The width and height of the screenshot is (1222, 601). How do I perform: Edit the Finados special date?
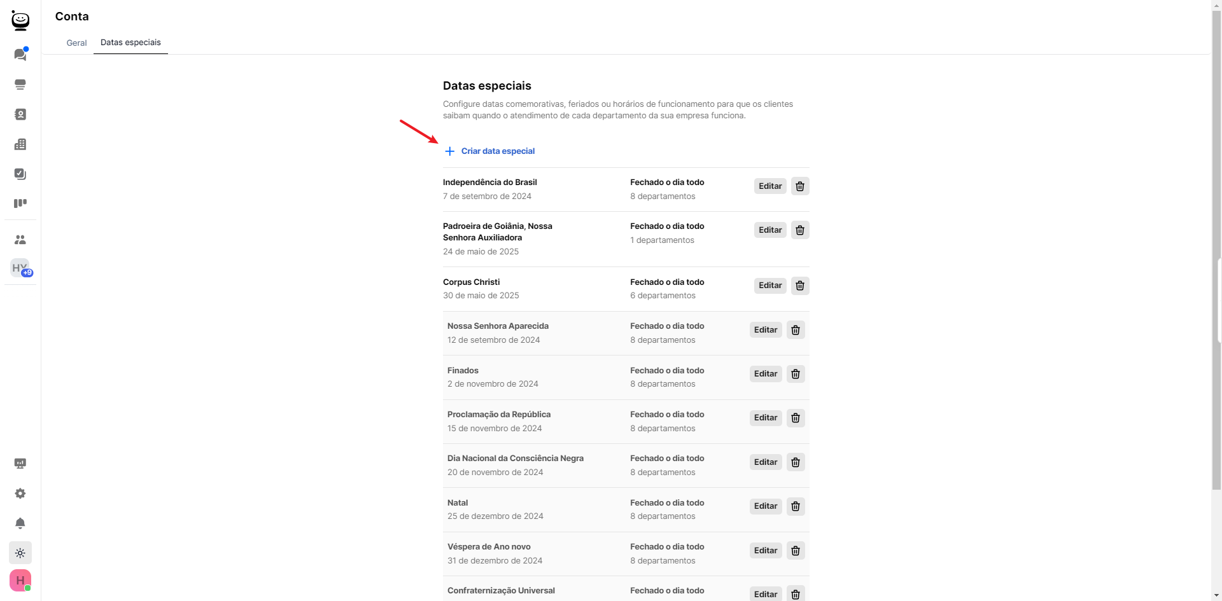click(x=766, y=374)
